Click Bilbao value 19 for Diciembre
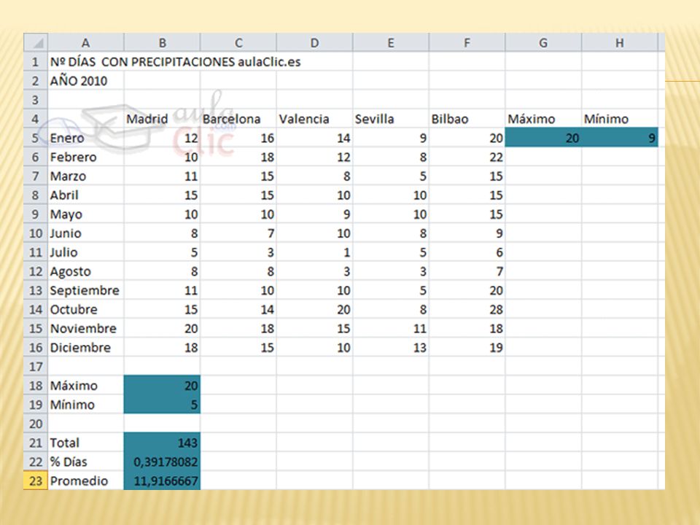Viewport: 700px width, 525px height. (467, 347)
